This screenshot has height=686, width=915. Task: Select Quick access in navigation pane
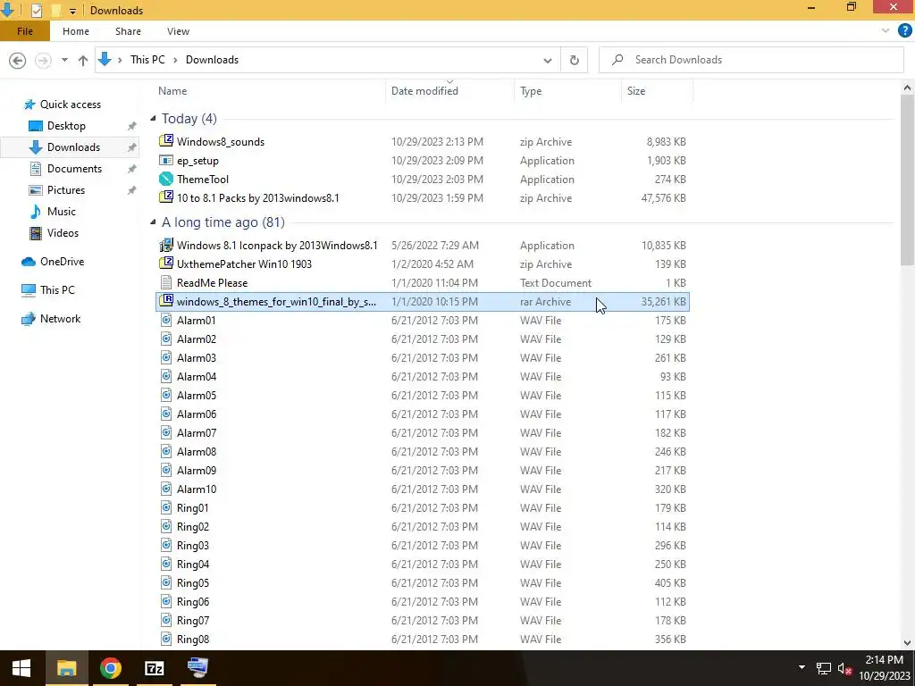[x=70, y=105]
